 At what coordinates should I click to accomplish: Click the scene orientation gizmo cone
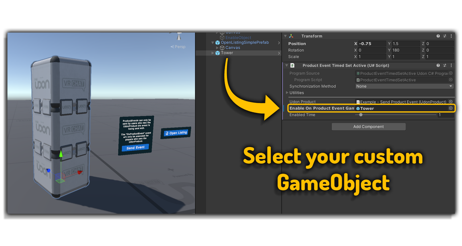click(179, 36)
